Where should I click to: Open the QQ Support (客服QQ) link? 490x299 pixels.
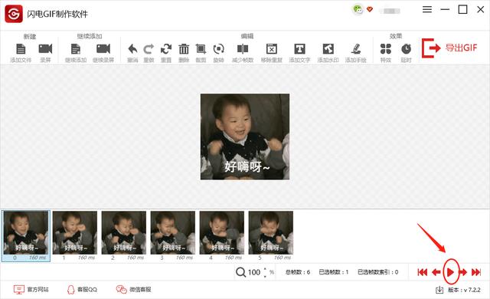[x=82, y=290]
